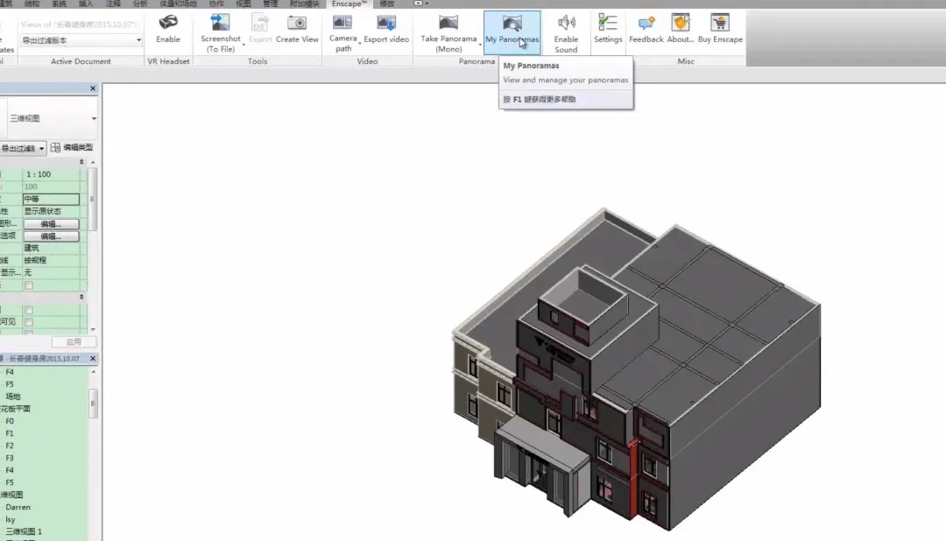Take Panorama (Mono)
946x541 pixels.
(x=448, y=32)
